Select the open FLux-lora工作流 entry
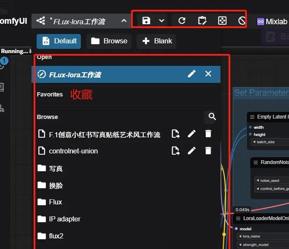This screenshot has height=249, width=289. coord(126,74)
